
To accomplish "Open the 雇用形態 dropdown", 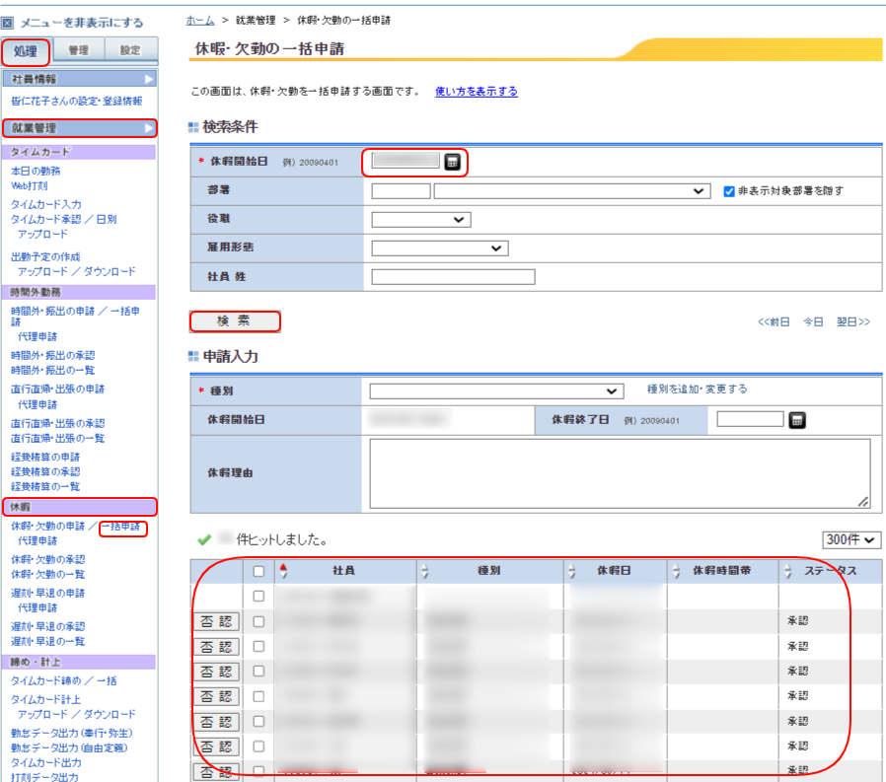I will 440,249.
